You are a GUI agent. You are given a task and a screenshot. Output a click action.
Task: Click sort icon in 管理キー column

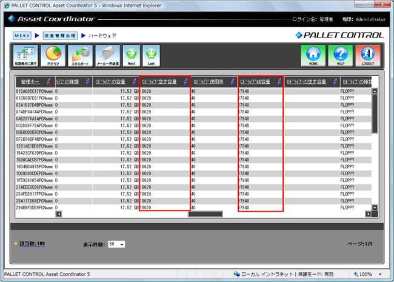point(48,81)
